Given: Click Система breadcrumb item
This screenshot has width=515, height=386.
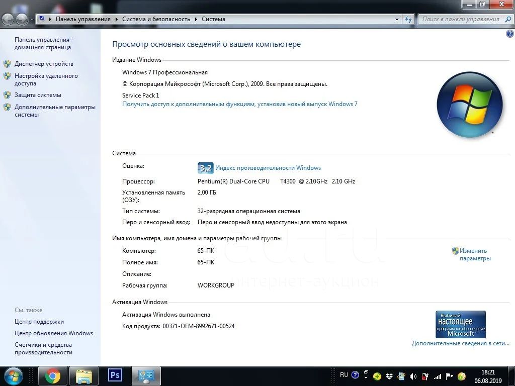Looking at the screenshot, I should (x=213, y=19).
